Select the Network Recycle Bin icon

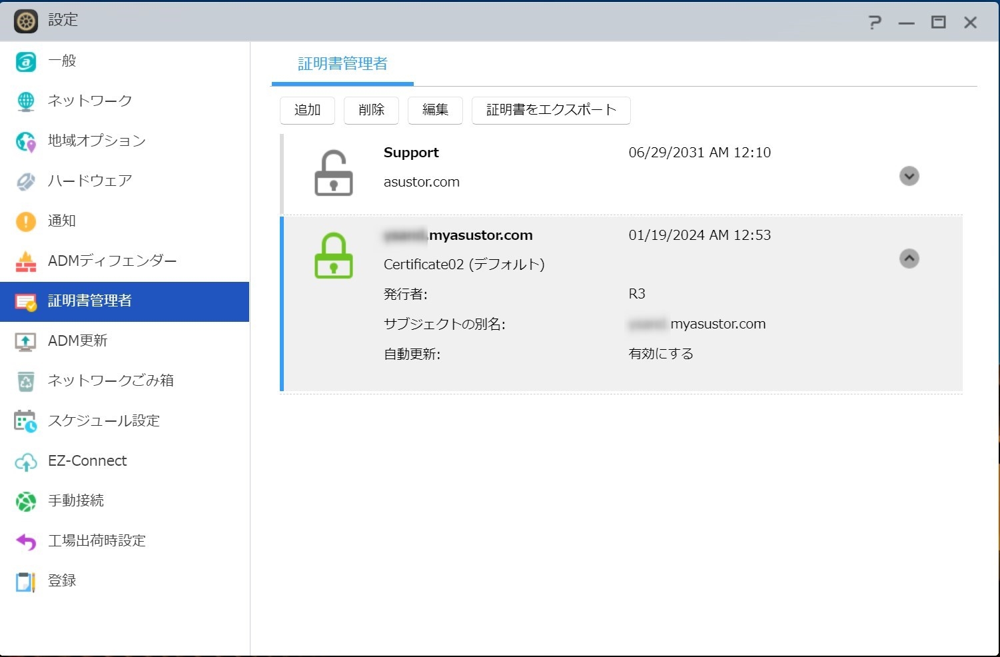click(25, 381)
